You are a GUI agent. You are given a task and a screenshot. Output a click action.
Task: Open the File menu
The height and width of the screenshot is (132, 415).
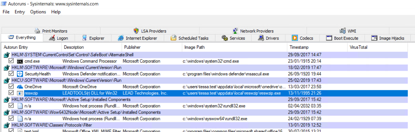[x=6, y=12]
